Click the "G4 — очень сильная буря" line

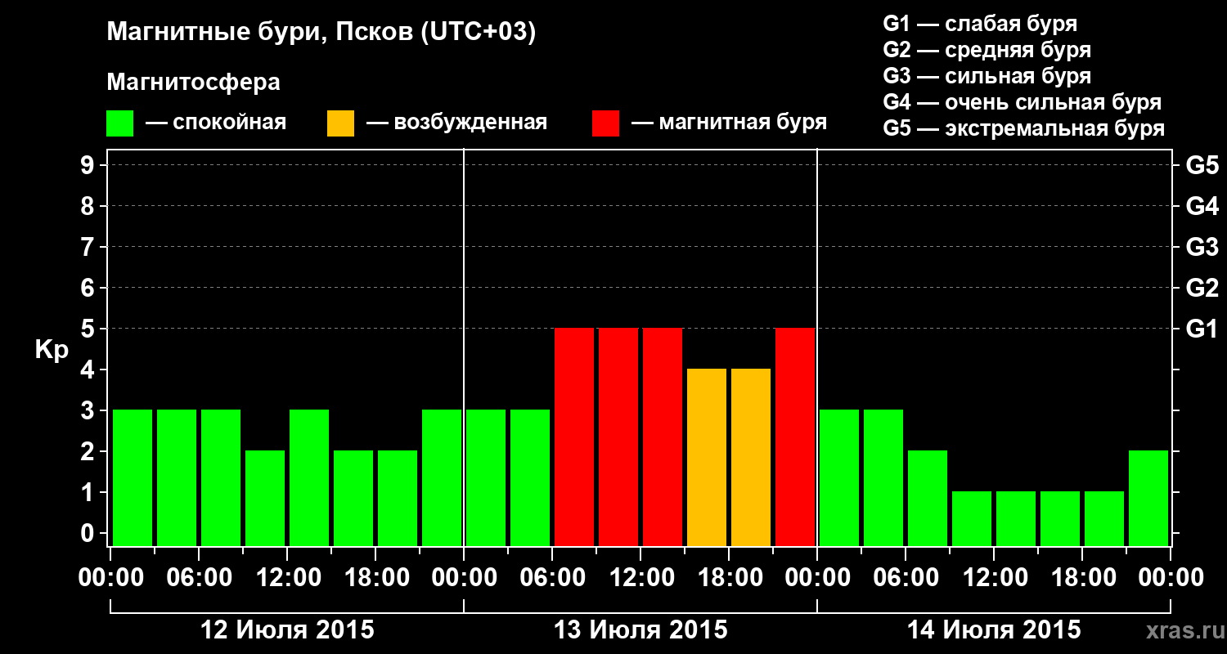point(1022,102)
